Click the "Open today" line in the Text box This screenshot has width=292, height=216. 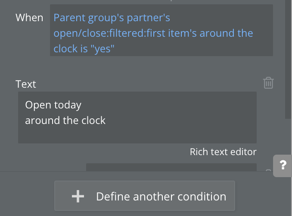click(53, 105)
